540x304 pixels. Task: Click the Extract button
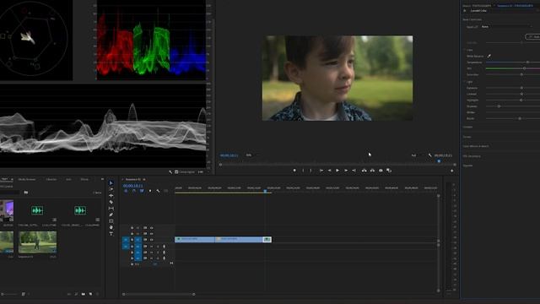click(372, 171)
